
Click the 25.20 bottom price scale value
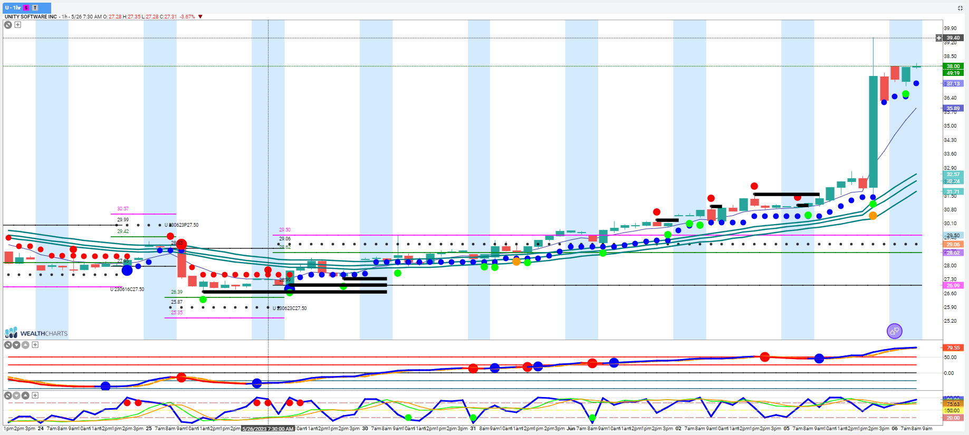[950, 321]
